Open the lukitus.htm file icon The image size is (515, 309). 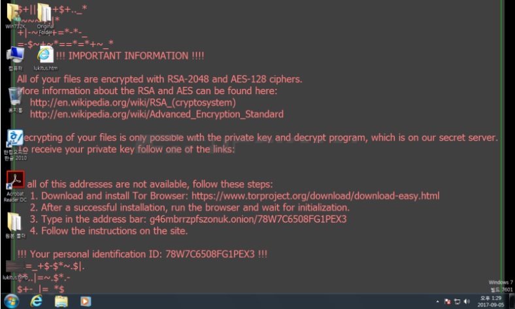pyautogui.click(x=45, y=58)
